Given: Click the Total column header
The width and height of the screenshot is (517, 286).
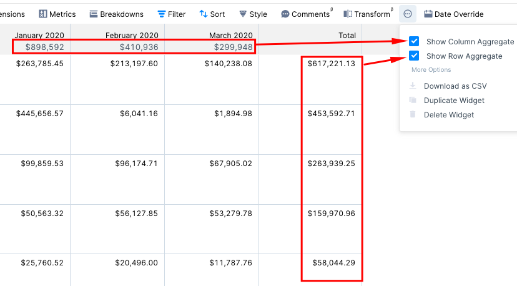Looking at the screenshot, I should pos(347,36).
